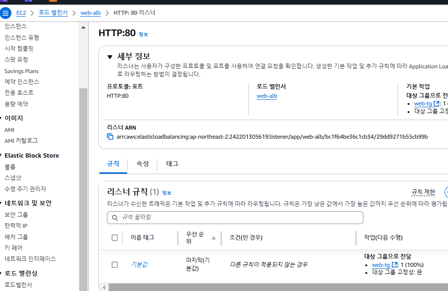Go to EC2 breadcrumb
448x291 pixels.
click(21, 13)
